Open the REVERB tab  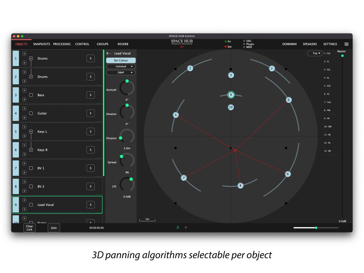123,44
